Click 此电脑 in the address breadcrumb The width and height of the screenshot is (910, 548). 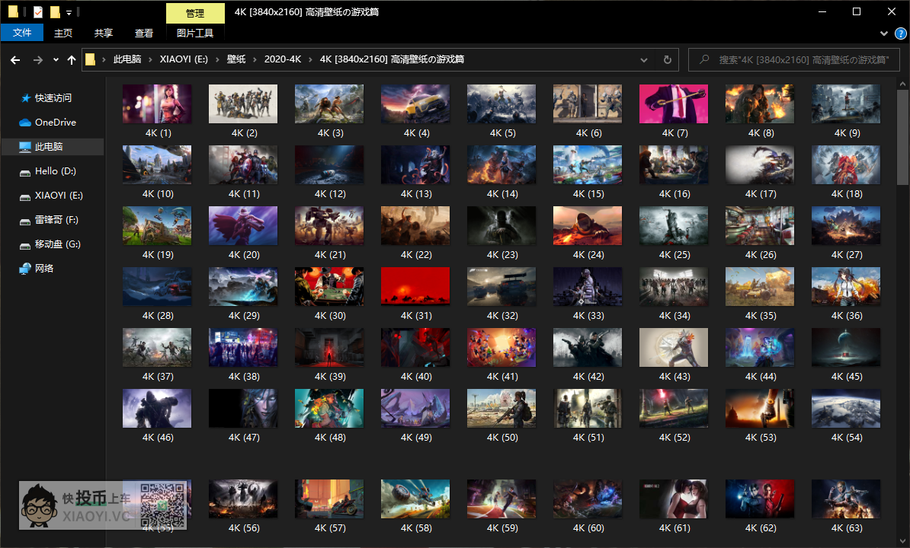pos(127,59)
